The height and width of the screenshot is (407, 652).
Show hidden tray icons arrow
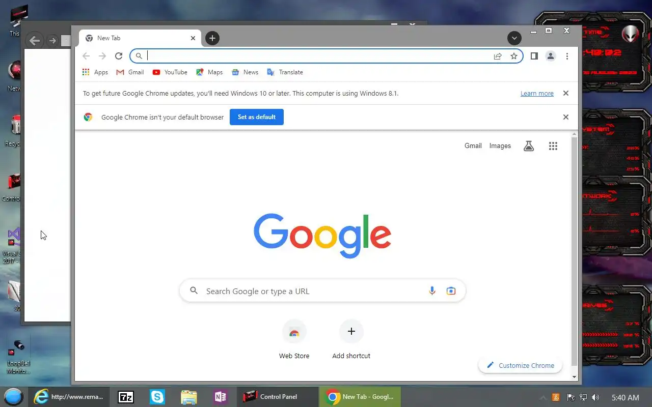tap(542, 397)
